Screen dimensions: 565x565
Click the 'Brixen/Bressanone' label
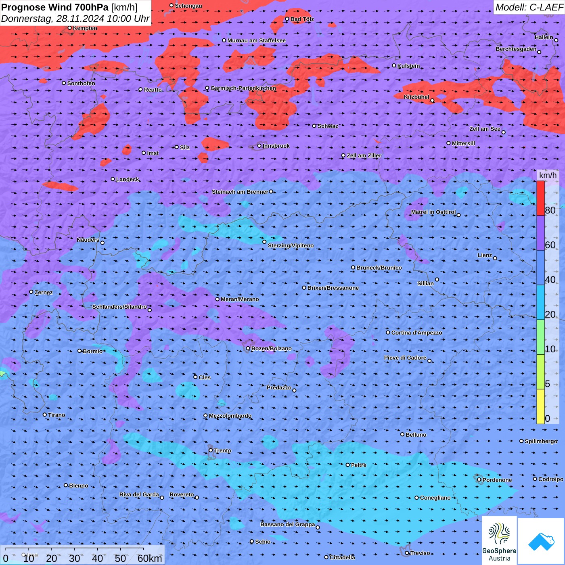point(333,288)
